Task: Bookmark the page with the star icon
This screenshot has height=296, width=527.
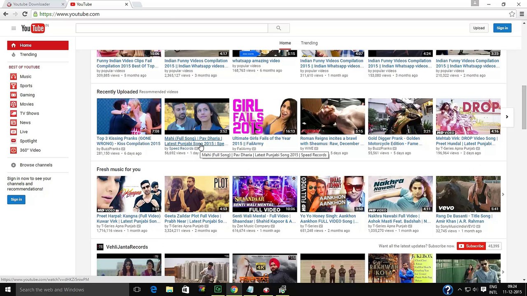Action: [x=512, y=14]
